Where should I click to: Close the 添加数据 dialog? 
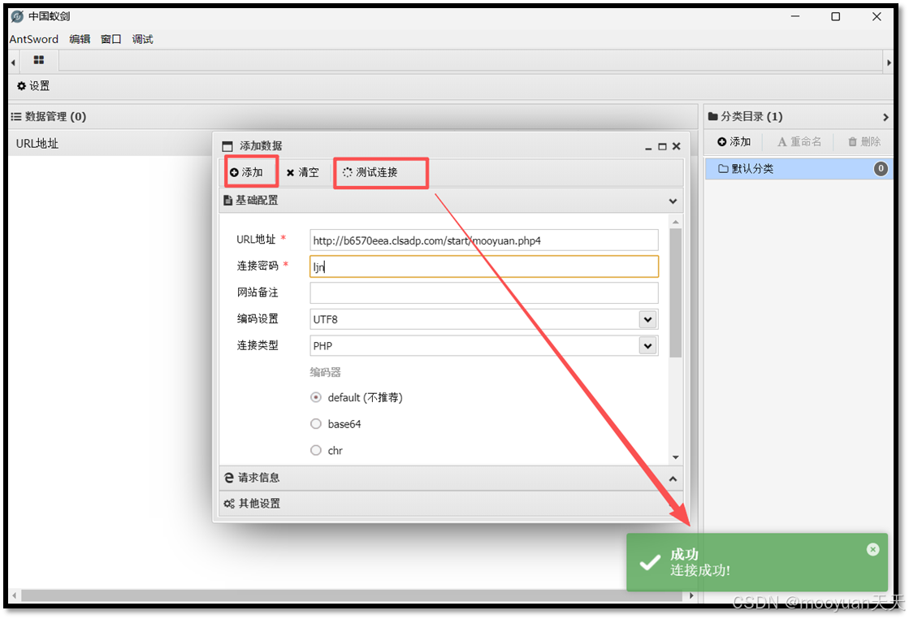point(676,147)
